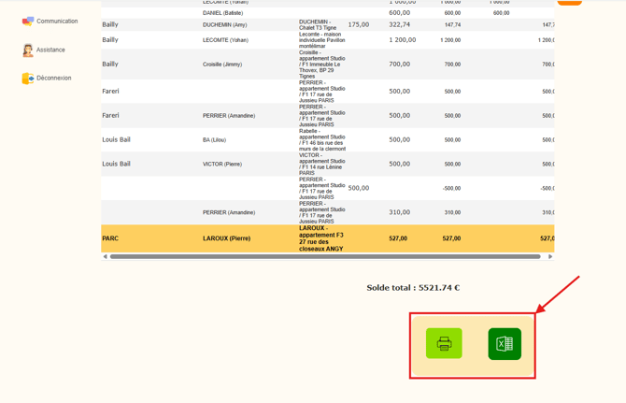Select the highlighted PARC row cell
This screenshot has width=626, height=403.
click(110, 238)
